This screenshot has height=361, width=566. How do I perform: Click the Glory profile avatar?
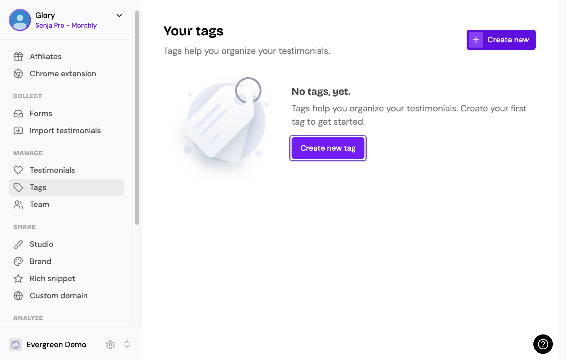click(20, 20)
